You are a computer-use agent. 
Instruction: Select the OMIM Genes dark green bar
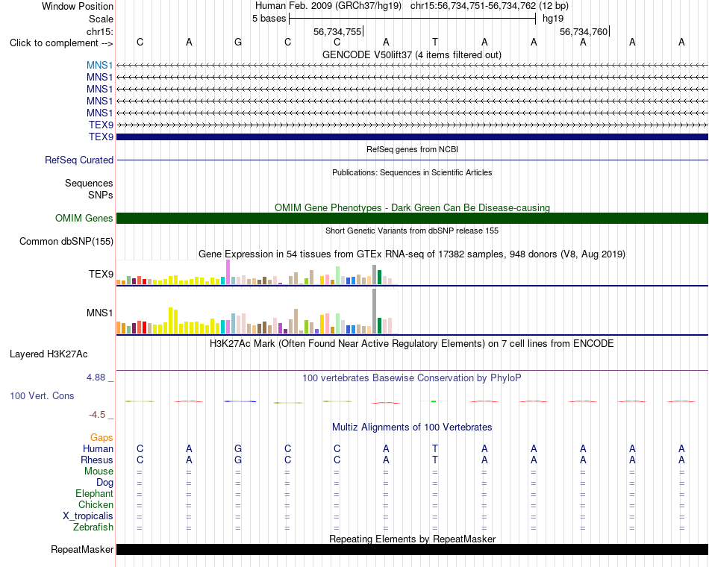pyautogui.click(x=412, y=219)
